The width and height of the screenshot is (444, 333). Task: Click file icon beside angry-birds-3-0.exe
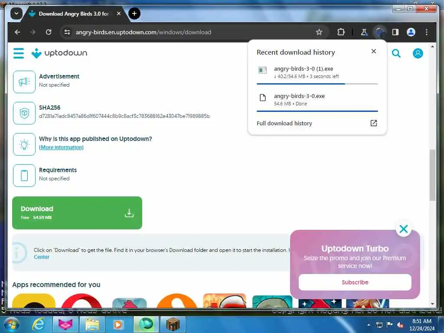[262, 98]
